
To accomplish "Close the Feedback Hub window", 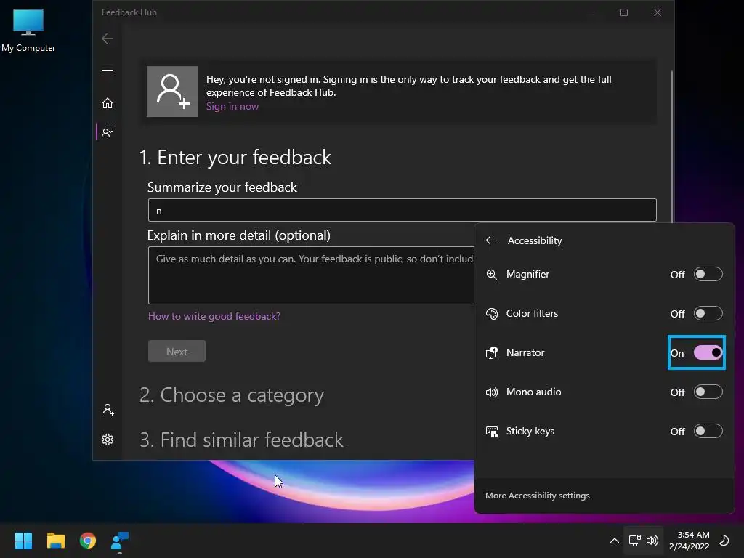I will [658, 12].
